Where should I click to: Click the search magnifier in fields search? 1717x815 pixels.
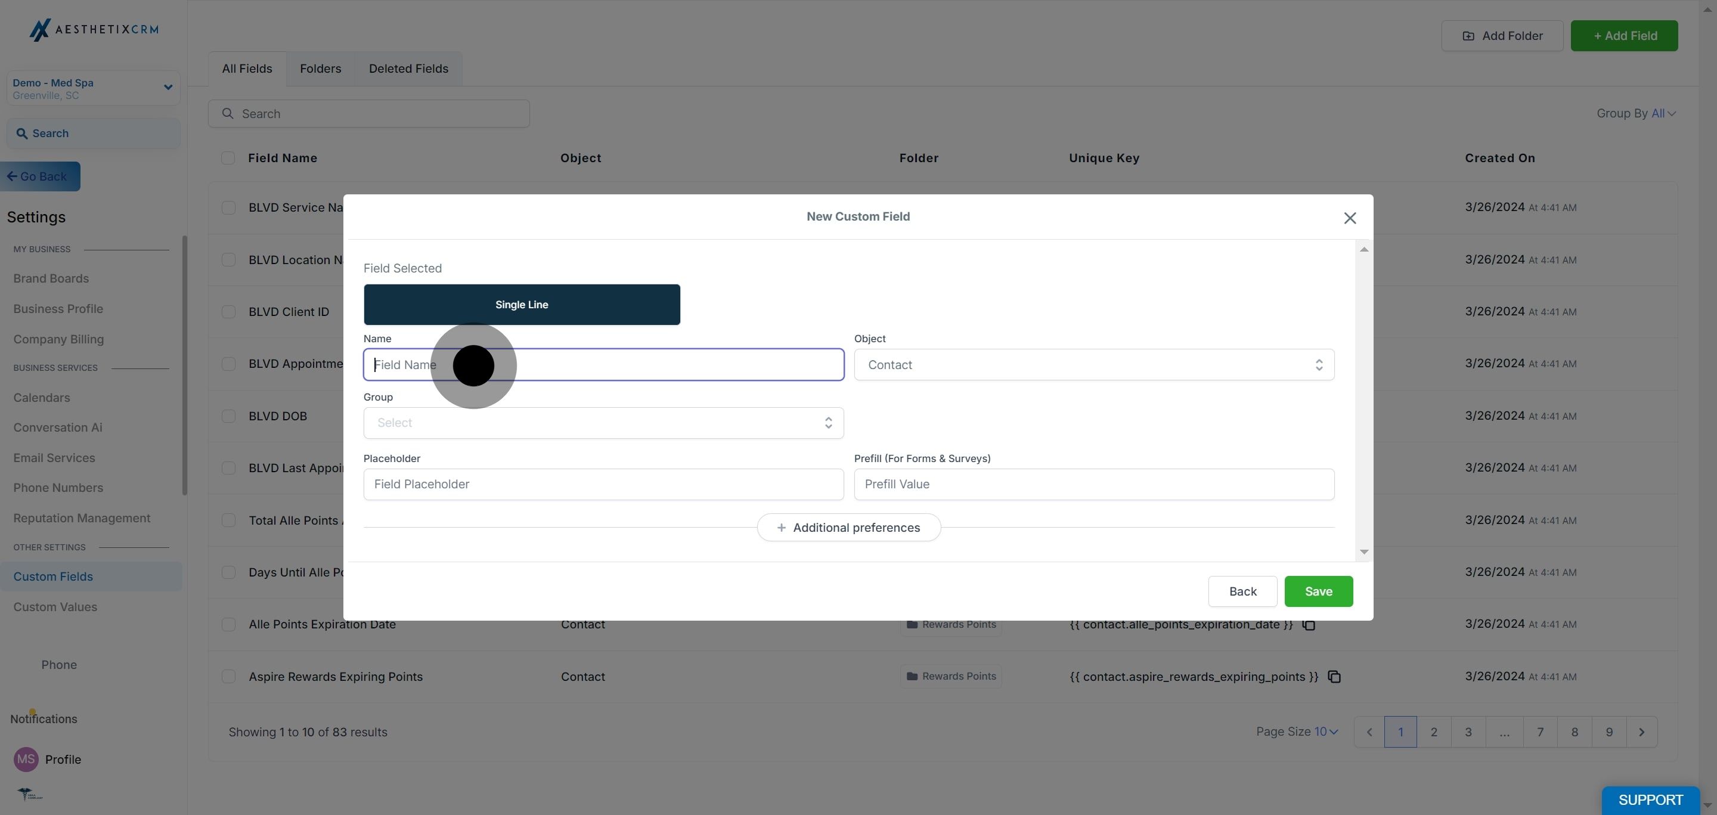pyautogui.click(x=227, y=113)
